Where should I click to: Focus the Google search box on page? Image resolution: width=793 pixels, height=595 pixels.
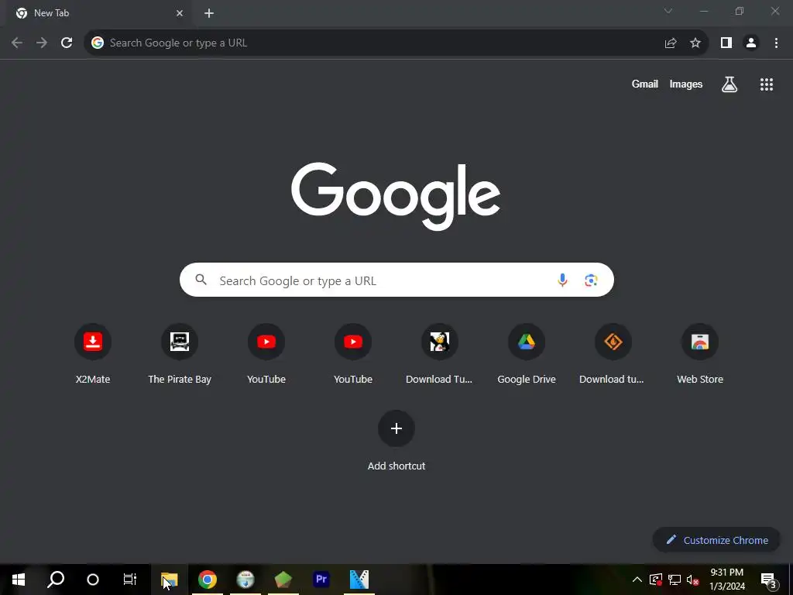pyautogui.click(x=396, y=280)
